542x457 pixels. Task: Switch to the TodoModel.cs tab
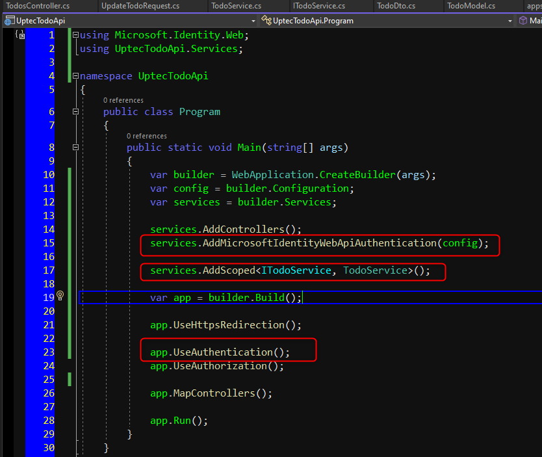pos(471,6)
